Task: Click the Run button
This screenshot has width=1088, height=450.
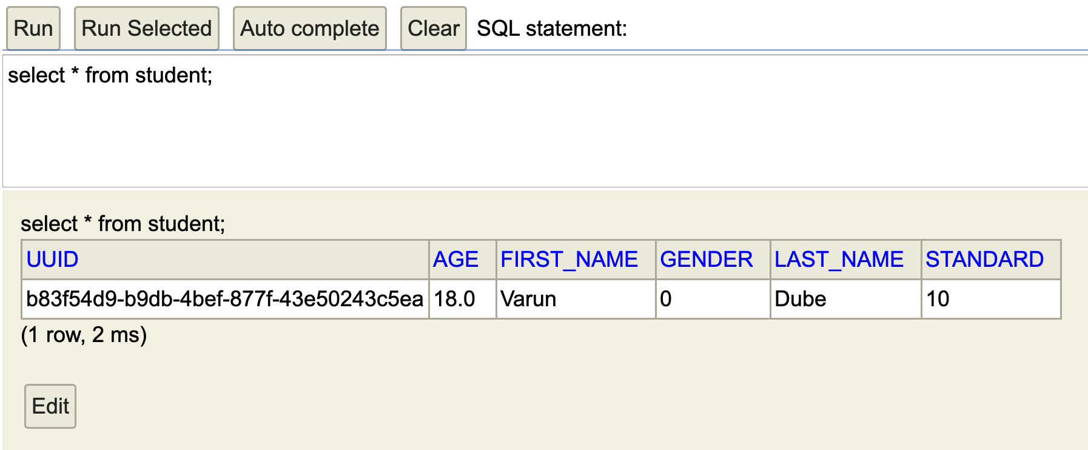Action: (x=33, y=29)
